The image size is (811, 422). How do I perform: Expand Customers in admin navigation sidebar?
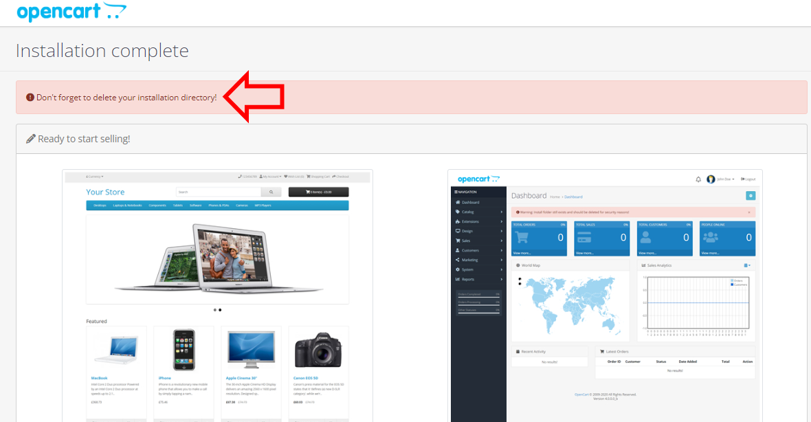[478, 250]
